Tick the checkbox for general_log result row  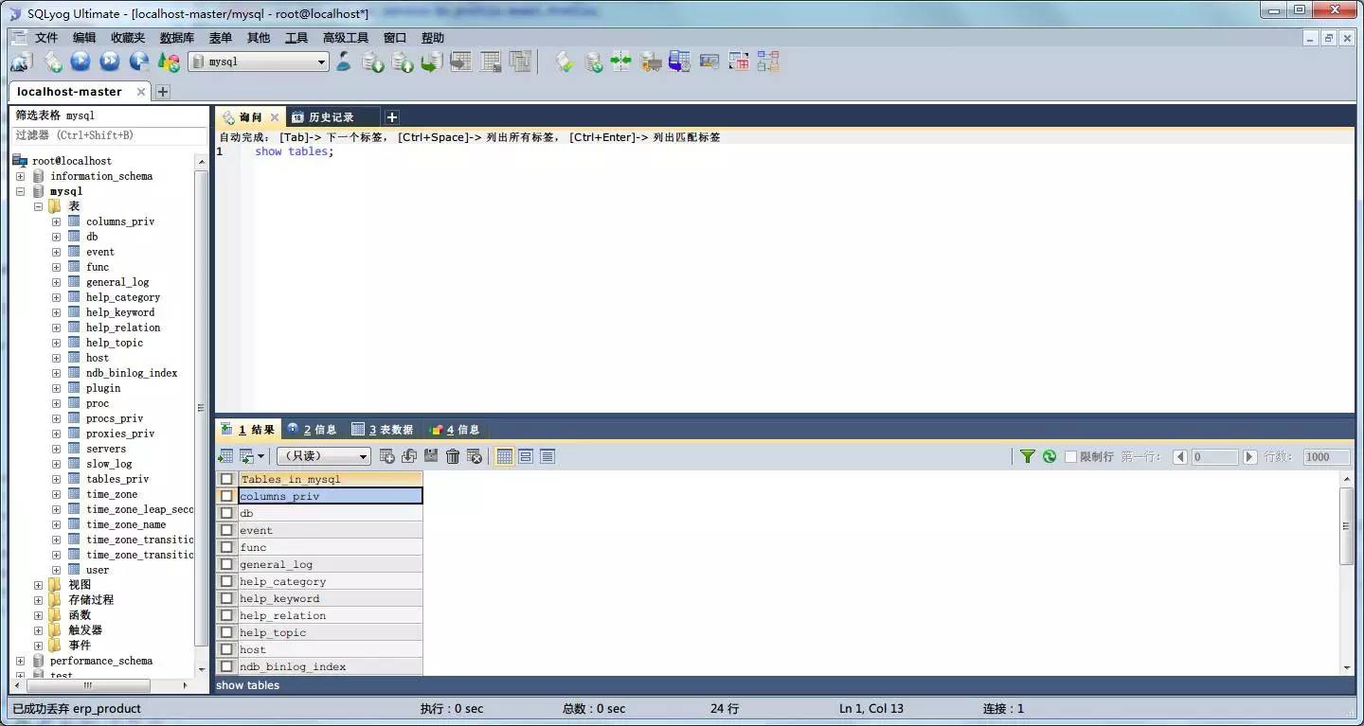coord(226,564)
